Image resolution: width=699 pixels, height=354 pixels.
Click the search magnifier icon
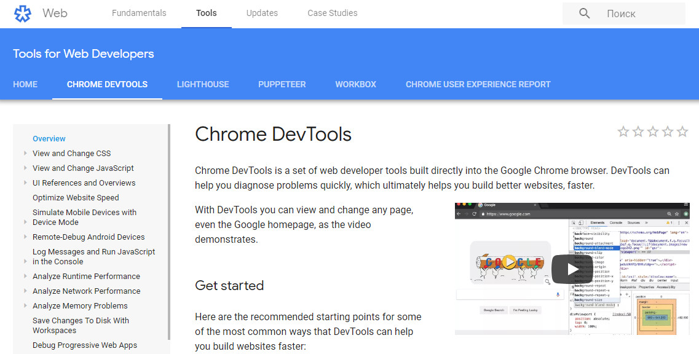tap(583, 13)
